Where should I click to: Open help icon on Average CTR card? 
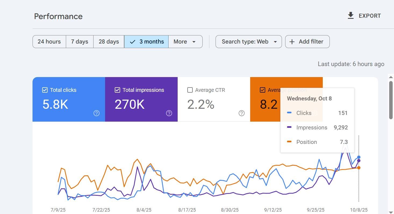242,113
